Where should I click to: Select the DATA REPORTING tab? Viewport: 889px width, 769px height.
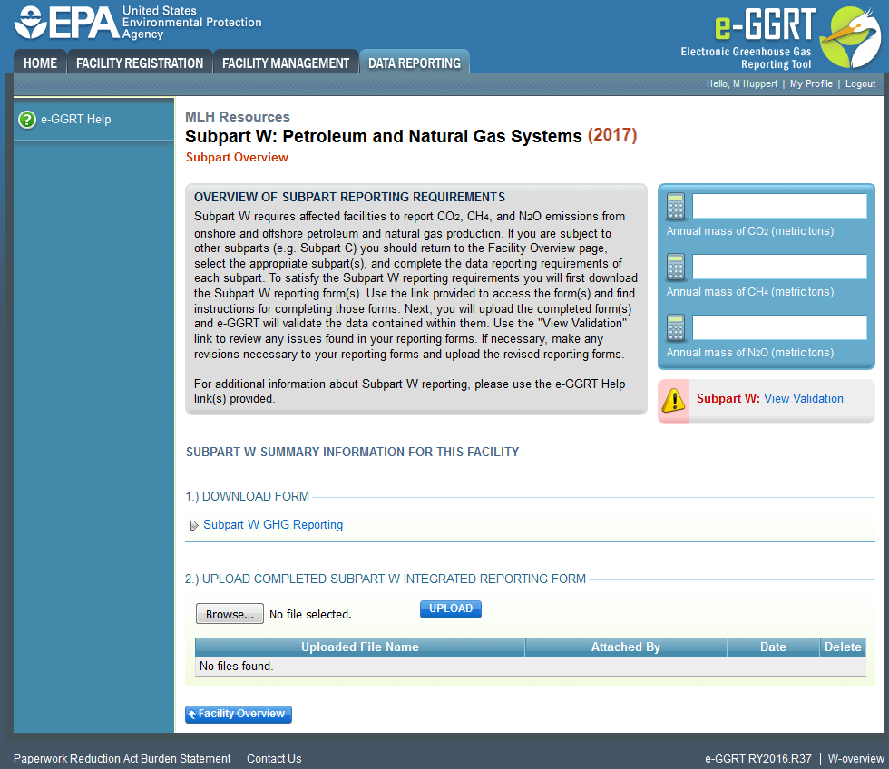pyautogui.click(x=415, y=63)
